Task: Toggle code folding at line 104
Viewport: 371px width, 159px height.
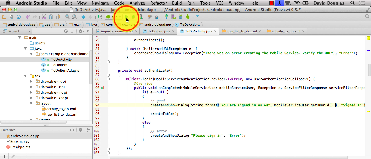Action: click(108, 148)
